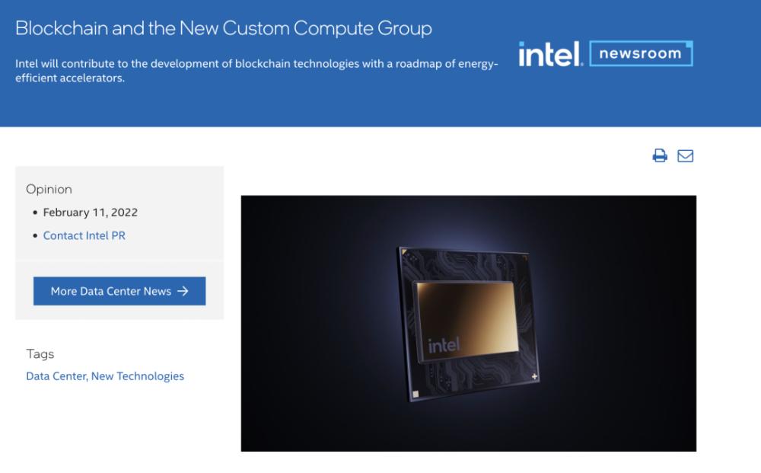Click the Opinion category label
The width and height of the screenshot is (761, 473).
(49, 190)
